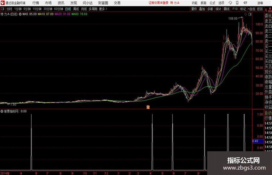Click the 通达信 red logo icon
Screen dimensions: 272x175
(2, 3)
